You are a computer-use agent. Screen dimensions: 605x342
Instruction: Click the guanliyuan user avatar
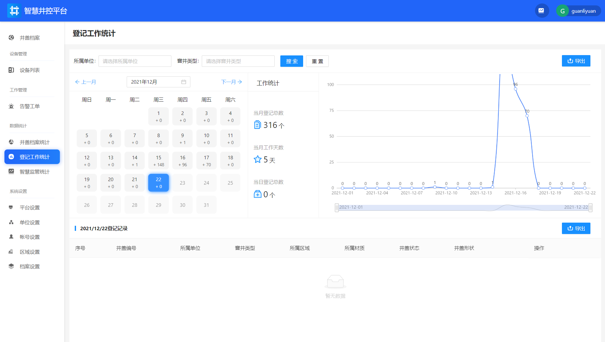(563, 11)
